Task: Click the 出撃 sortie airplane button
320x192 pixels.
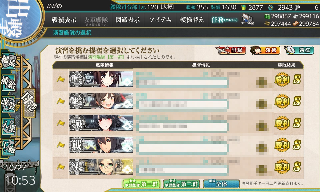Action: [231, 50]
